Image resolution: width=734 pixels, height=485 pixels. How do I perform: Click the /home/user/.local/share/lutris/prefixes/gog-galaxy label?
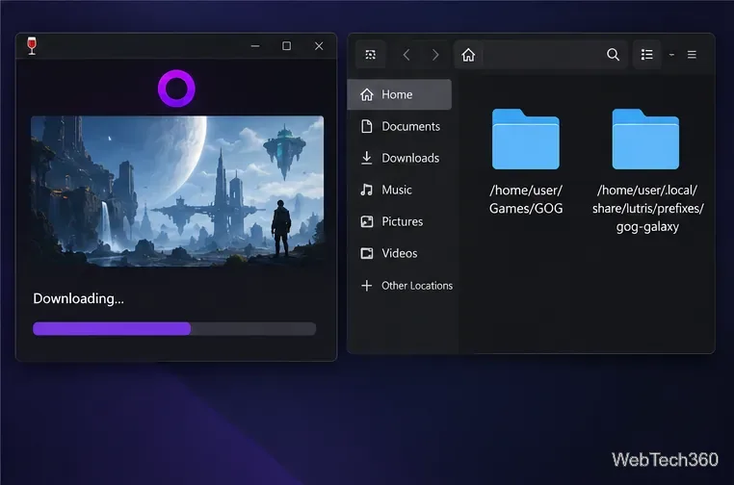point(648,209)
